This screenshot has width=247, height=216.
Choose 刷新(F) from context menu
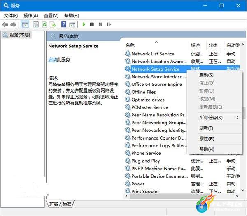[x=206, y=128]
